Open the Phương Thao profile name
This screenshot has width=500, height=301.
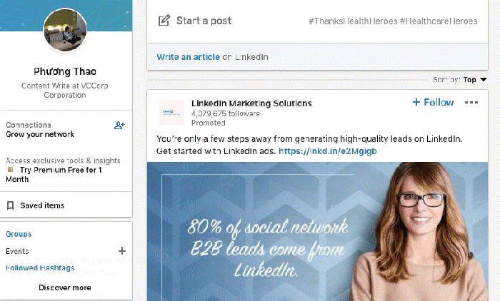click(x=65, y=71)
